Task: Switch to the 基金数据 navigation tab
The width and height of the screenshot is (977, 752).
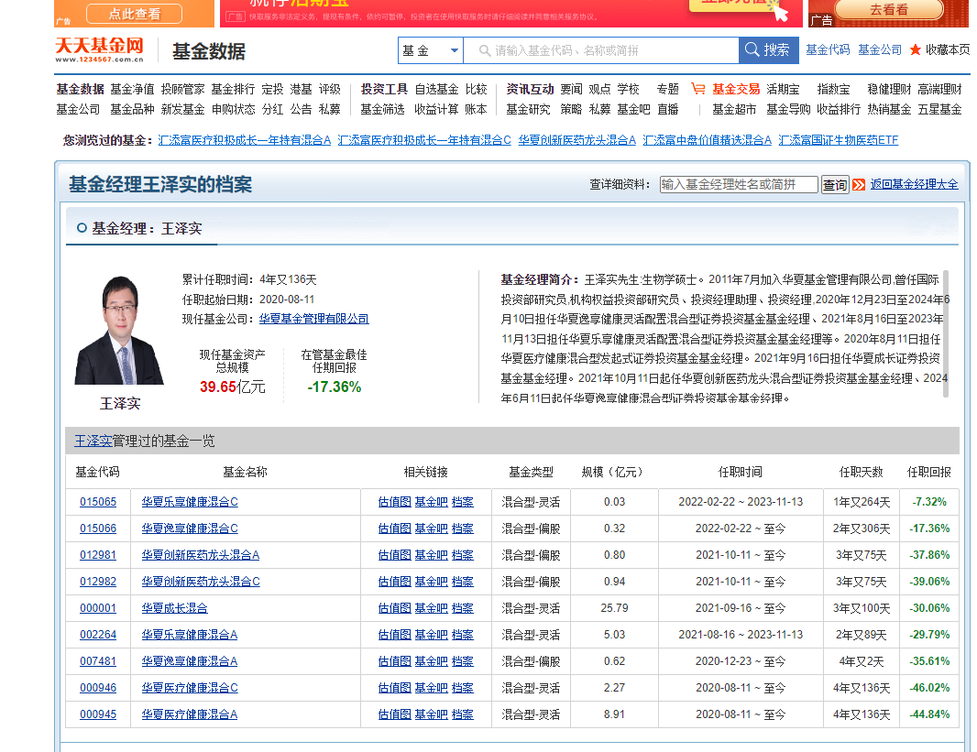Action: click(80, 89)
